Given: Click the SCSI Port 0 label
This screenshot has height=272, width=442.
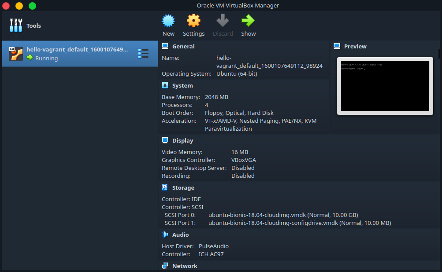Looking at the screenshot, I should [x=180, y=215].
